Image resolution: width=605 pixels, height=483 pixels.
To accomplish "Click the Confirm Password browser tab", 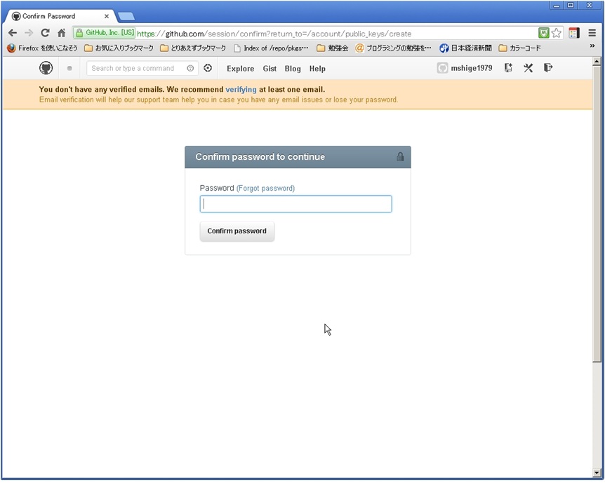I will [61, 16].
